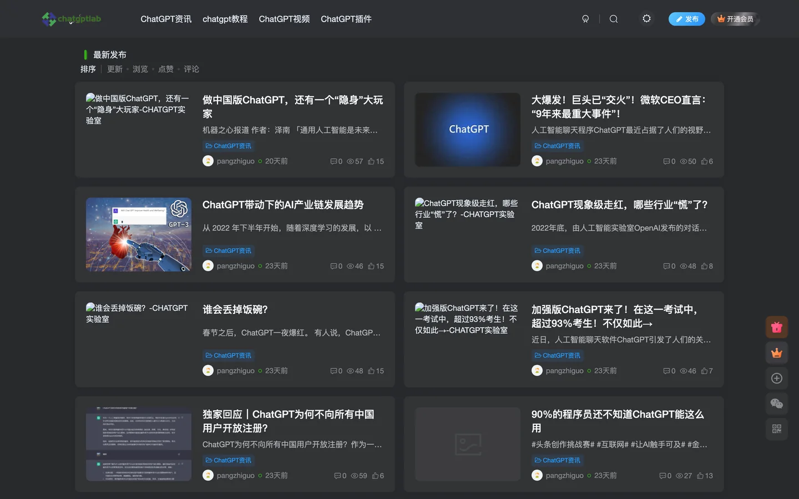Click the dark chat screenshot thumbnail of 独家回应

pyautogui.click(x=139, y=444)
